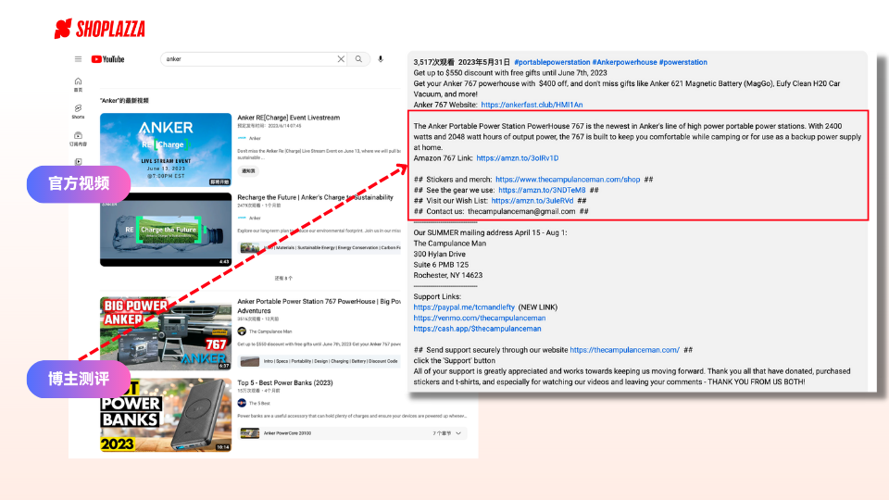Expand the 'show 8 more' results link
Screen dimensions: 889x500
(283, 279)
